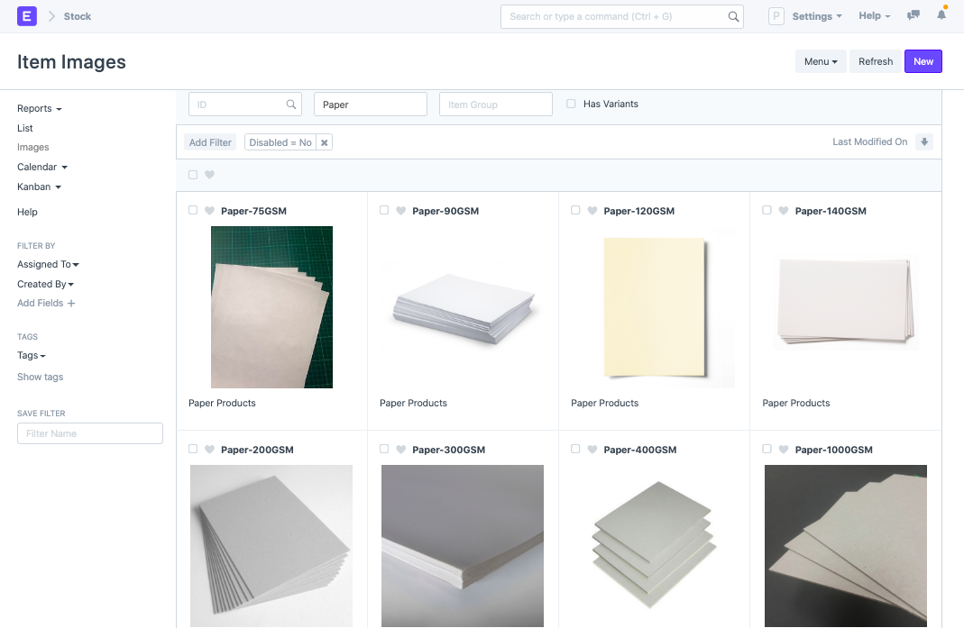
Task: Open the Kanban view menu
Action: pyautogui.click(x=39, y=187)
